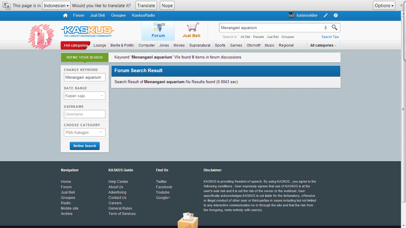Image resolution: width=406 pixels, height=228 pixels.
Task: Click the Change Keyword input field
Action: coord(85,77)
